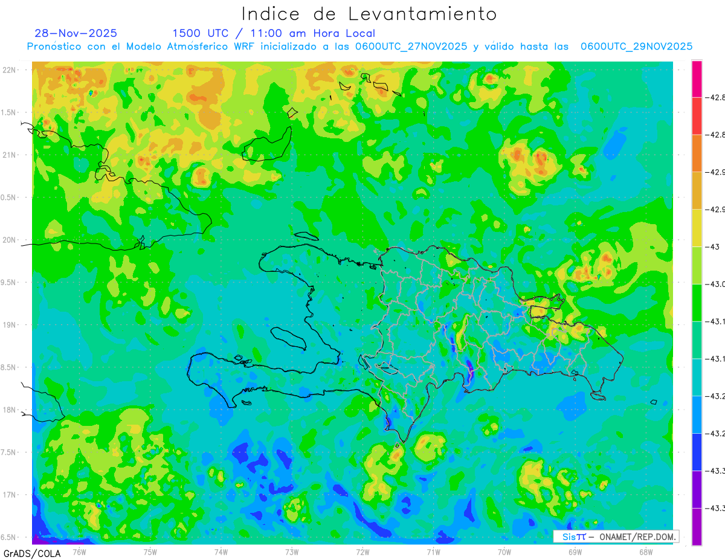725x560 pixels.
Task: Click the '70W' longitude label
Action: [x=504, y=552]
